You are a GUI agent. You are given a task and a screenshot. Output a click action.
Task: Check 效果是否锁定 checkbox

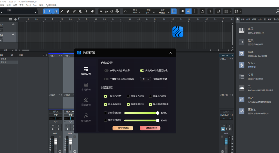[x=150, y=96]
